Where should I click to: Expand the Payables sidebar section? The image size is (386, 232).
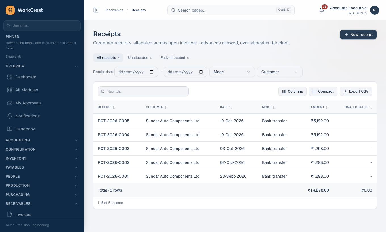(x=42, y=167)
